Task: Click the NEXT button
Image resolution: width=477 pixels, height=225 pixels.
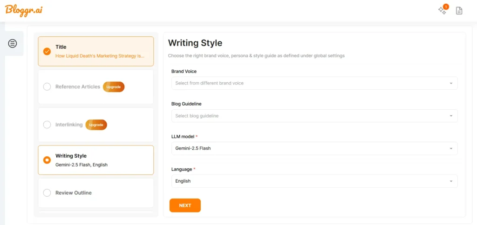Action: coord(185,205)
